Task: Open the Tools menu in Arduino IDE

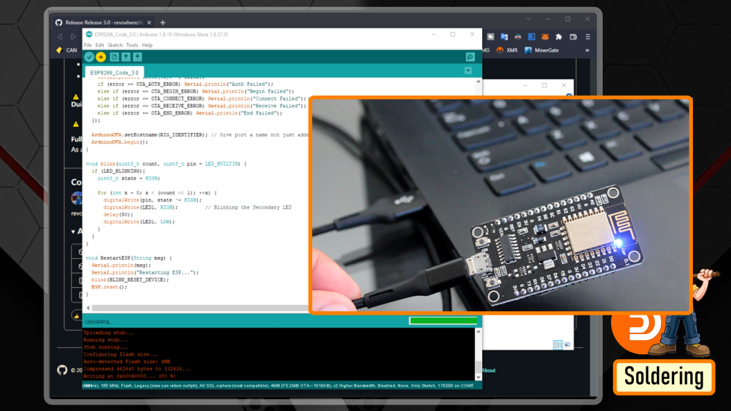Action: 133,44
